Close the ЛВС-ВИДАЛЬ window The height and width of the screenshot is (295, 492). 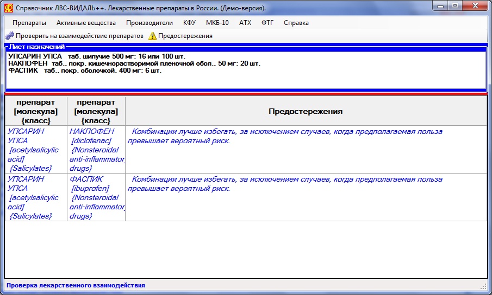475,6
